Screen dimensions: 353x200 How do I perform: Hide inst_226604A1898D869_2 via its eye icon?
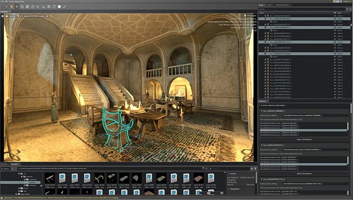tap(335, 19)
